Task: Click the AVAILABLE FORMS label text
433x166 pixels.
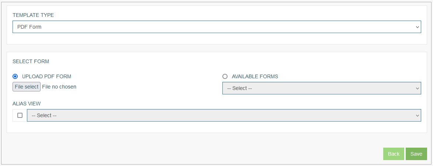Action: [255, 76]
